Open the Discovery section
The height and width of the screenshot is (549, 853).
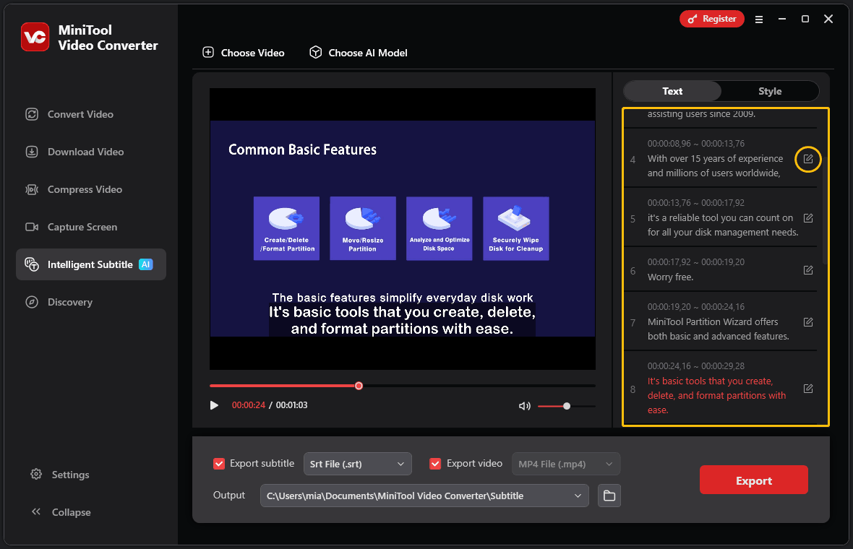tap(67, 302)
